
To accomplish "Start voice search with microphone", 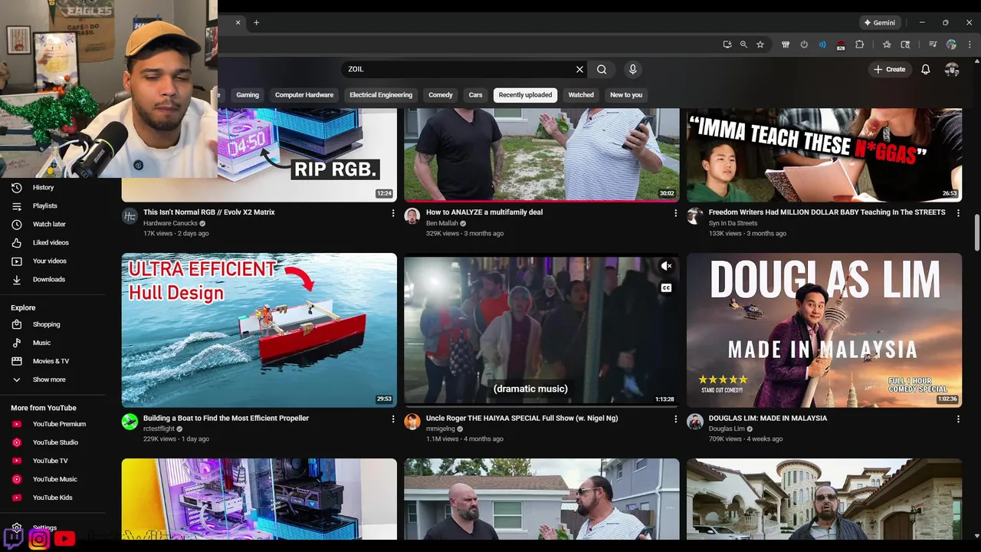I will click(632, 69).
